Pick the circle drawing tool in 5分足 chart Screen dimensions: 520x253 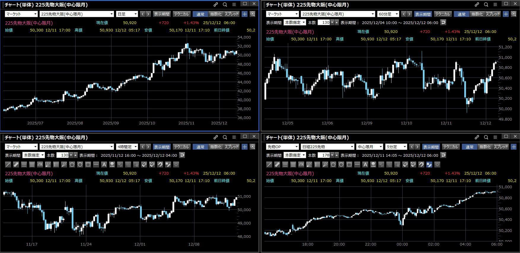pyautogui.click(x=341, y=165)
